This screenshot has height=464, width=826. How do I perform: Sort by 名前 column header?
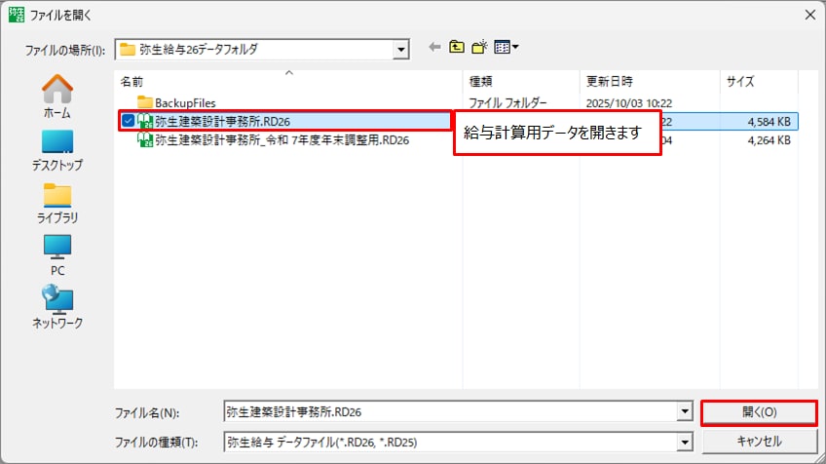click(x=131, y=82)
